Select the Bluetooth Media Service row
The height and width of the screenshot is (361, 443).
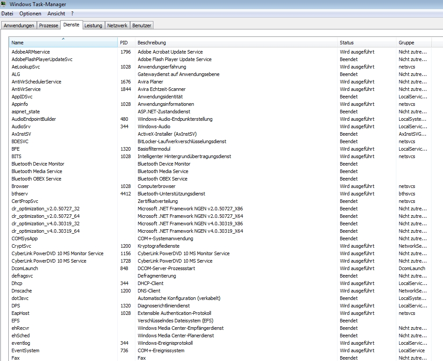37,171
